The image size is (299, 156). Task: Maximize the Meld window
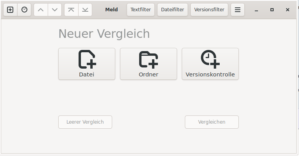coord(272,10)
